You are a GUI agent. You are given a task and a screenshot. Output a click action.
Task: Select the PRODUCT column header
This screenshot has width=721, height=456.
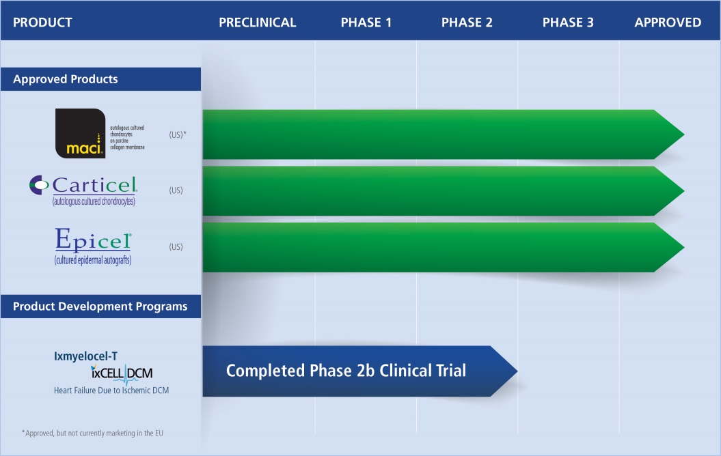pyautogui.click(x=42, y=23)
